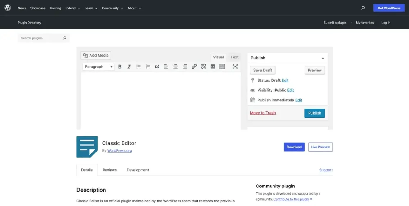
Task: Download the Classic Editor plugin
Action: click(294, 147)
